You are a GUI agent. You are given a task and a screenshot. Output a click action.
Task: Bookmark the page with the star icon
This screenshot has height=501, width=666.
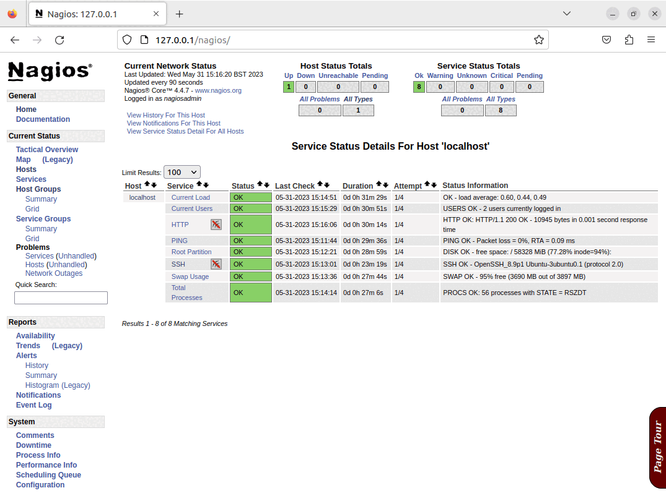coord(538,39)
